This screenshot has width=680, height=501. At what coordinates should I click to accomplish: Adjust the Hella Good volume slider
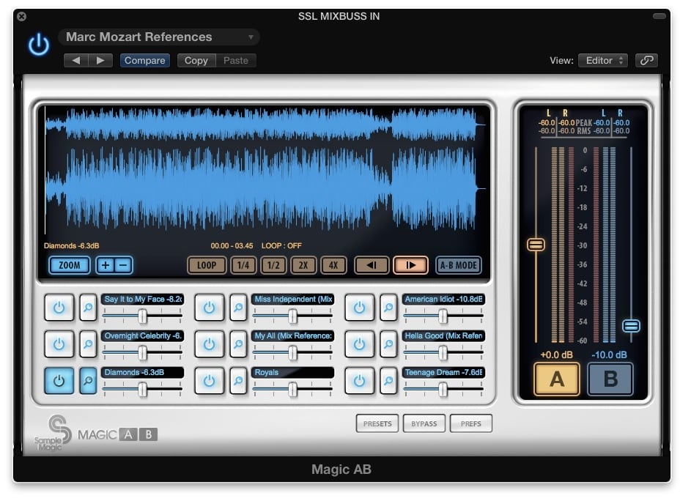[x=443, y=353]
